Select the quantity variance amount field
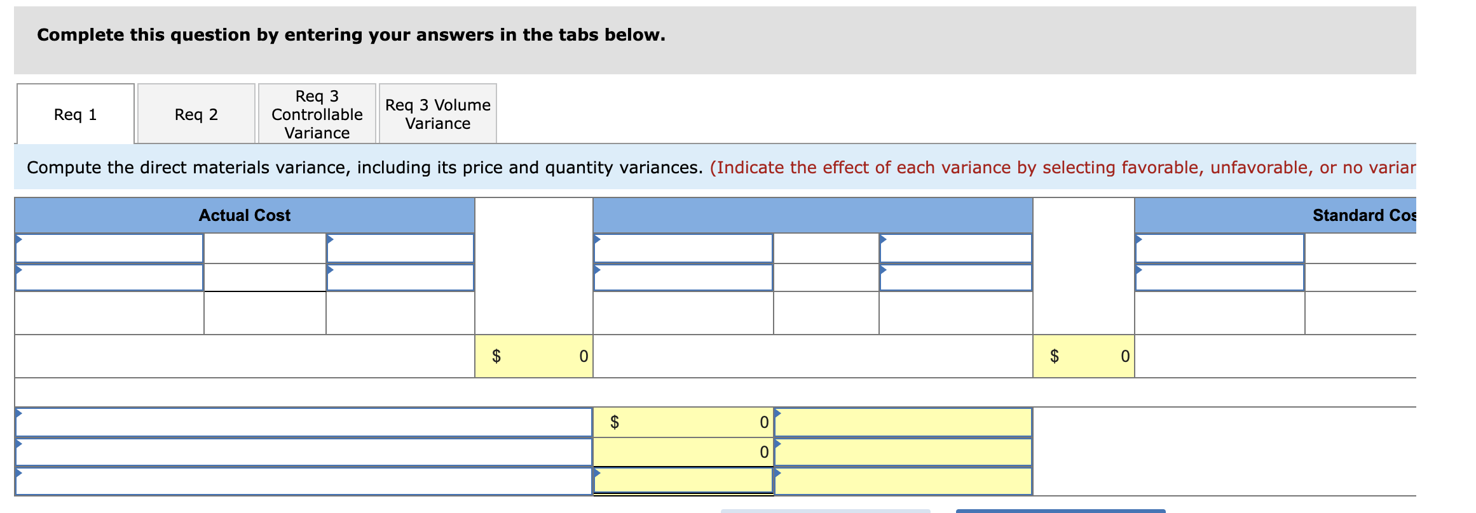Viewport: 1476px width, 513px height. (x=683, y=452)
